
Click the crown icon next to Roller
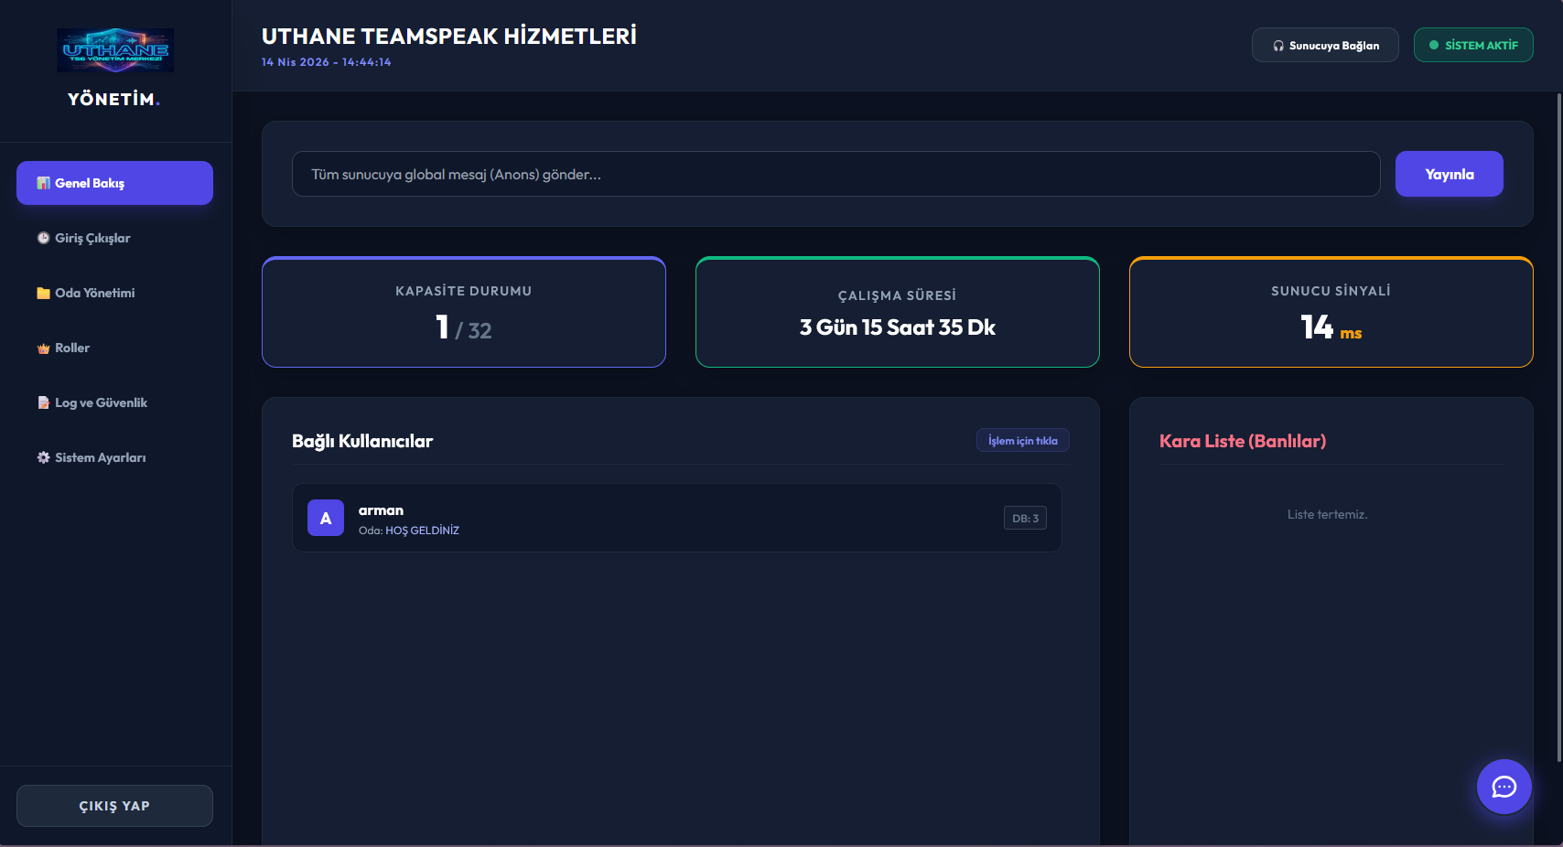pos(43,348)
